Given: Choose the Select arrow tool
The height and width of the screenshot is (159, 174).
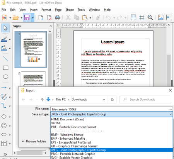Looking at the screenshot, I should click(x=5, y=28).
